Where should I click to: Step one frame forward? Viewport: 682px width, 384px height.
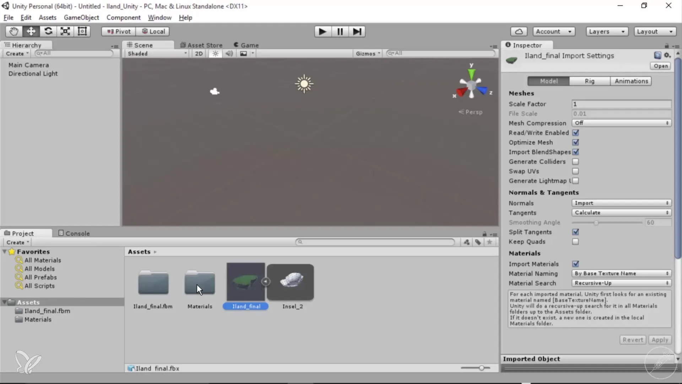tap(357, 32)
